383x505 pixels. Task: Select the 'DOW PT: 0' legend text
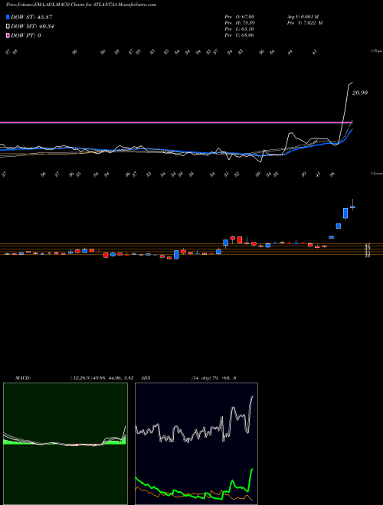pyautogui.click(x=26, y=35)
